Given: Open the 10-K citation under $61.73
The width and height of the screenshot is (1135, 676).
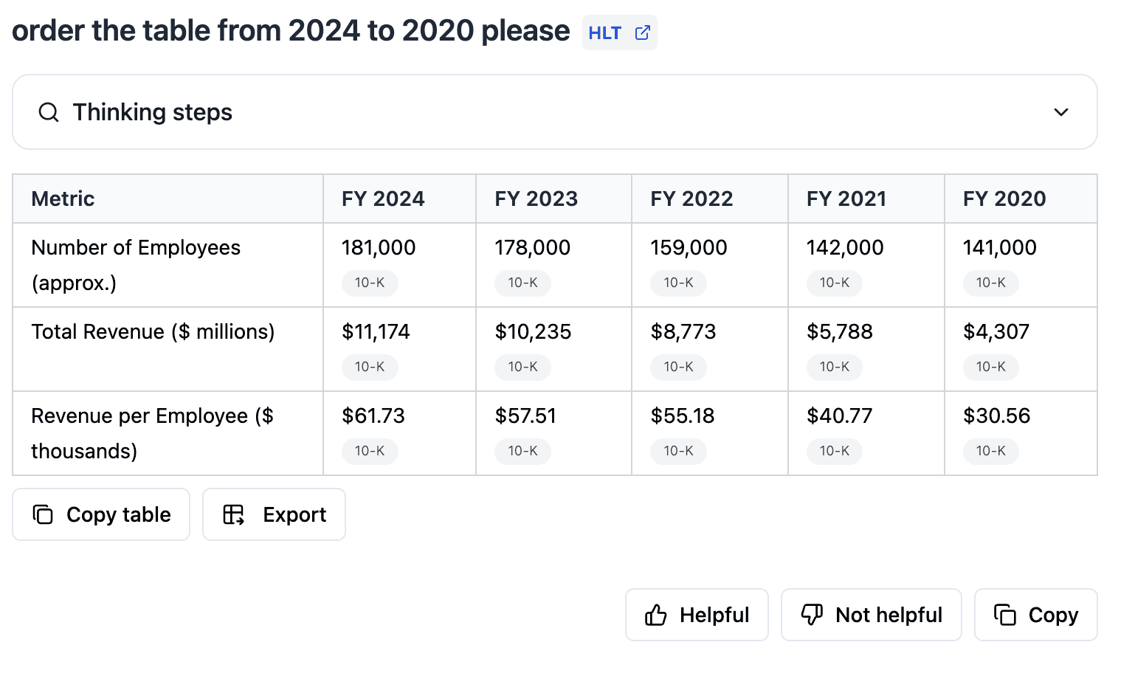Looking at the screenshot, I should 370,451.
